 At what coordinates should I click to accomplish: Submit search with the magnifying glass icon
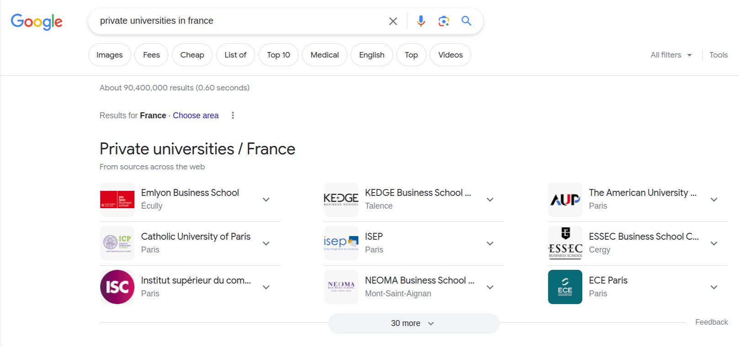pos(466,21)
